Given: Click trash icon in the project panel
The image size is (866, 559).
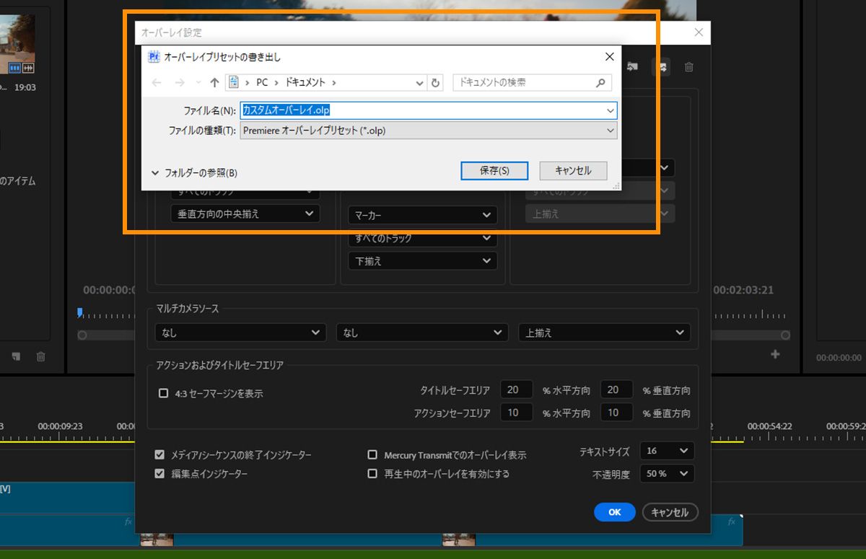Looking at the screenshot, I should coord(41,356).
